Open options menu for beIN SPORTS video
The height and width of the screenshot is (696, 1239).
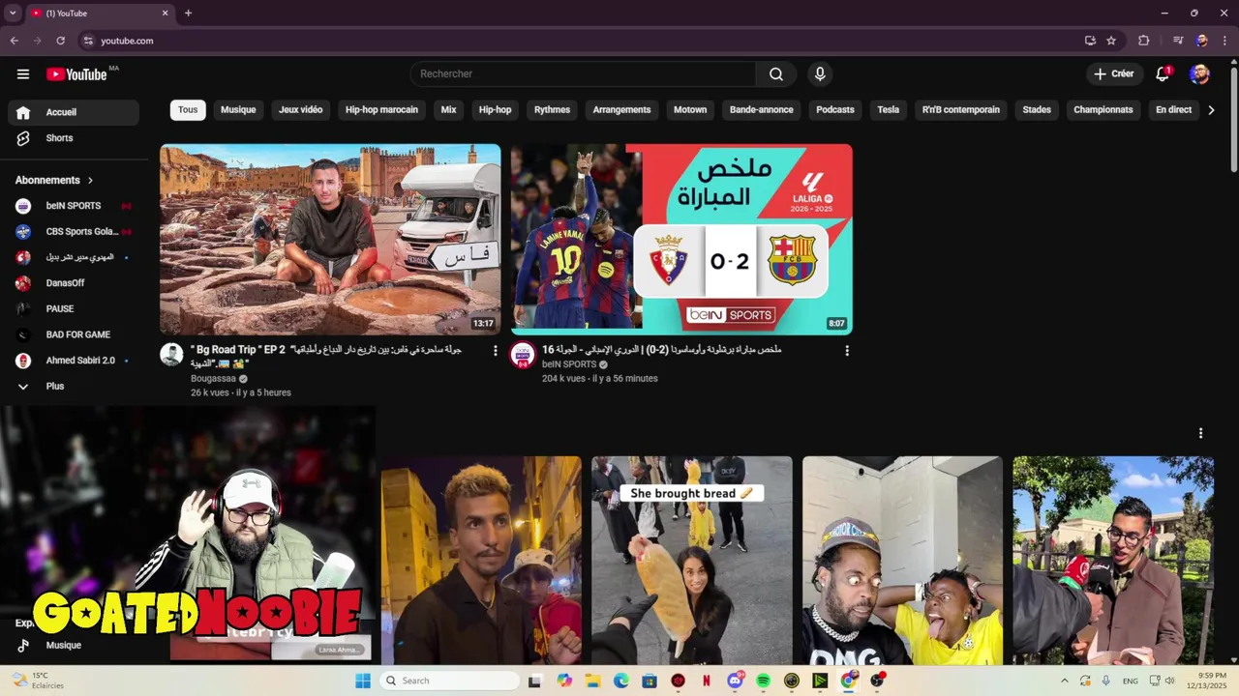coord(847,351)
